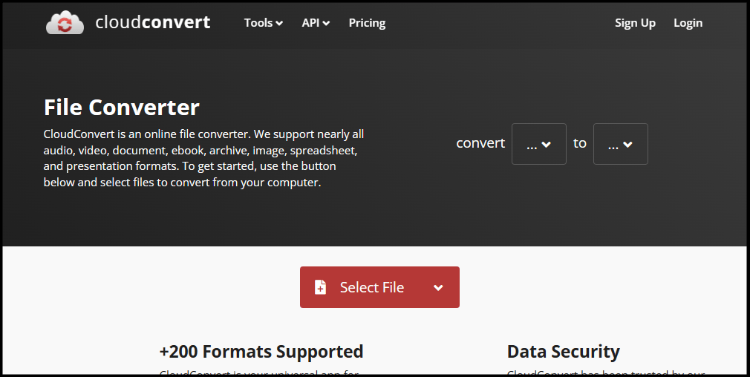Click the Sign Up link
Image resolution: width=750 pixels, height=377 pixels.
coord(635,22)
